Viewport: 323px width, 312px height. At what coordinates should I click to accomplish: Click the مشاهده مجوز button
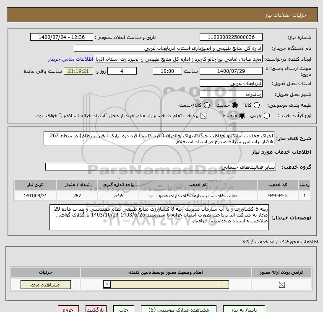[x=46, y=285]
